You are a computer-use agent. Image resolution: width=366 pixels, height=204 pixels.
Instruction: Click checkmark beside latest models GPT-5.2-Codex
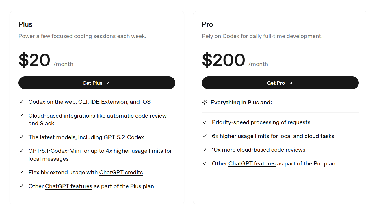(x=21, y=137)
